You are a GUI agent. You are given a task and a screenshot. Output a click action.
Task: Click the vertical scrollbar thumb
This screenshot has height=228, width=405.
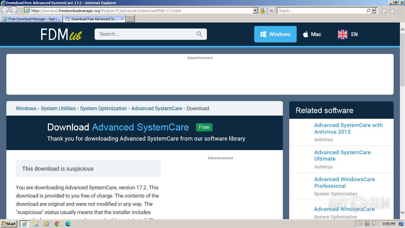[x=402, y=59]
